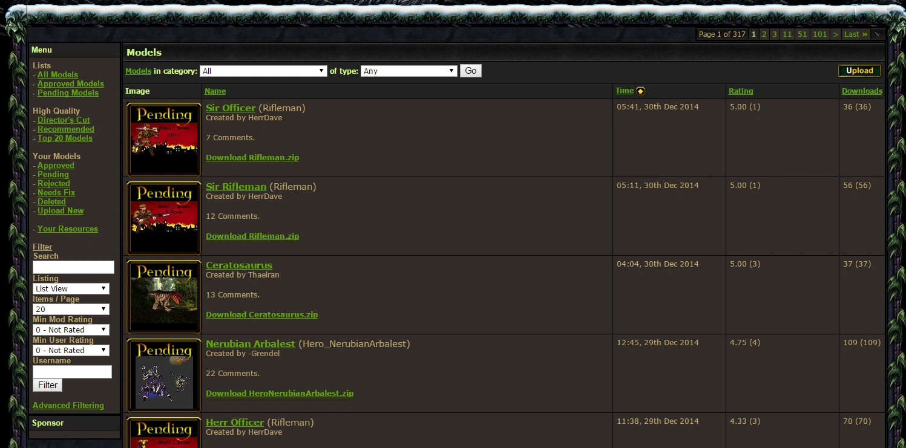Click the Go button

[471, 71]
